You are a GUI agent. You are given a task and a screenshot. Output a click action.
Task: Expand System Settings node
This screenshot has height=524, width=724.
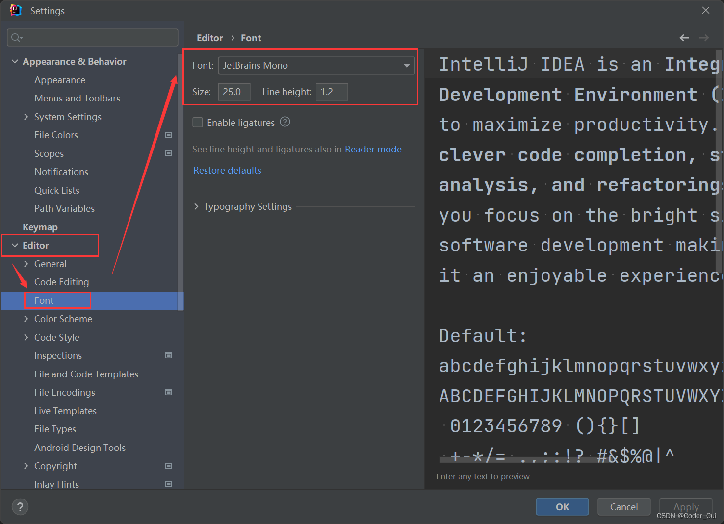(26, 117)
